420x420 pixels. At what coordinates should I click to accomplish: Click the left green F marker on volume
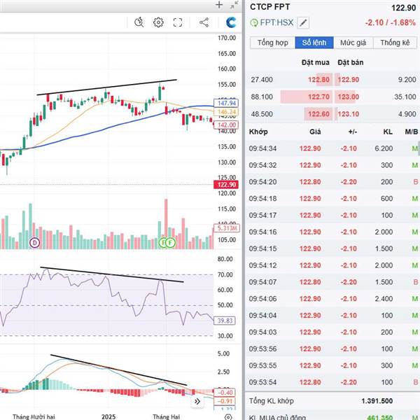pos(163,243)
